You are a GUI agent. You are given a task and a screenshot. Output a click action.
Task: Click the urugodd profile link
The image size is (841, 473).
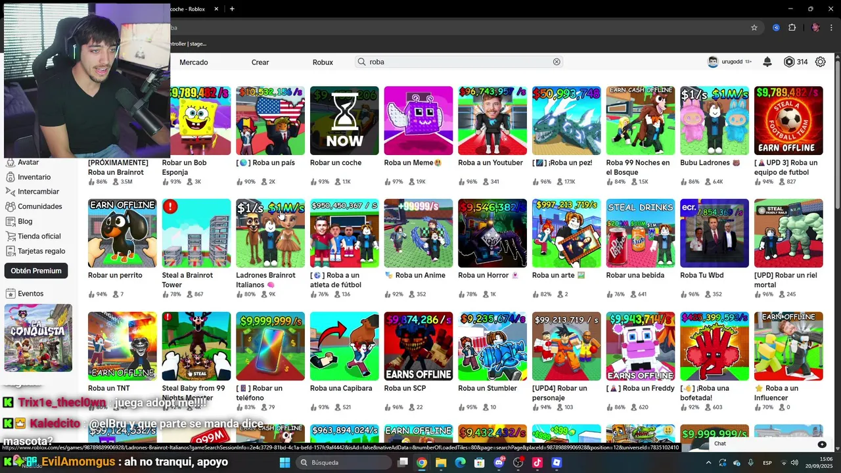coord(729,62)
